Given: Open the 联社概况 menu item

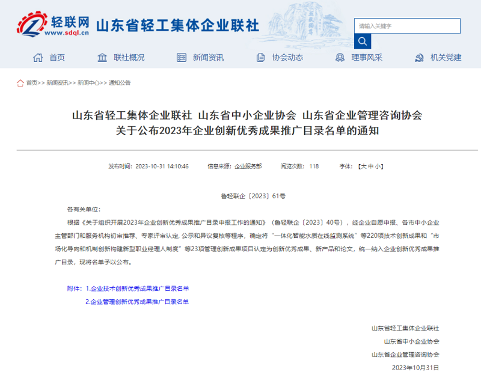Looking at the screenshot, I should [129, 58].
